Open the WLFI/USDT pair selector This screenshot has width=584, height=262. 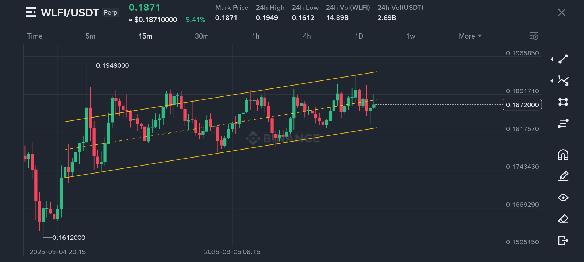click(x=70, y=13)
